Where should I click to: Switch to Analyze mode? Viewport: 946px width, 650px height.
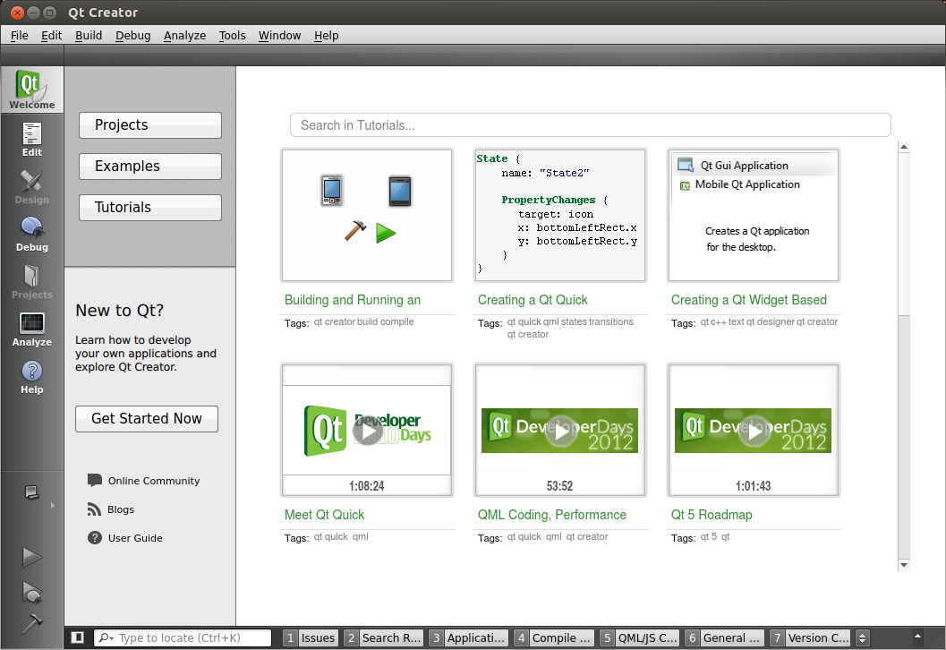32,329
